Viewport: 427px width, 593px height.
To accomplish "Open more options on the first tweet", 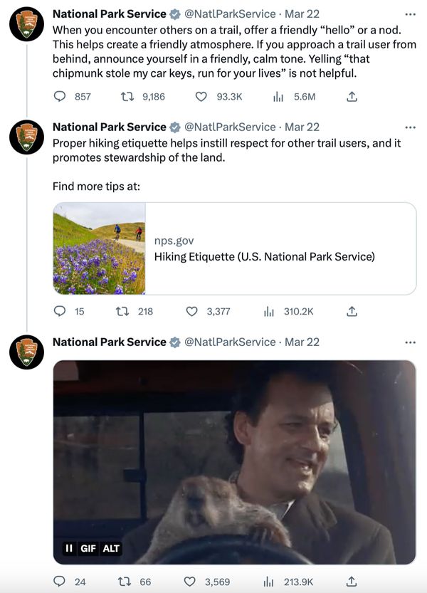I will 410,14.
